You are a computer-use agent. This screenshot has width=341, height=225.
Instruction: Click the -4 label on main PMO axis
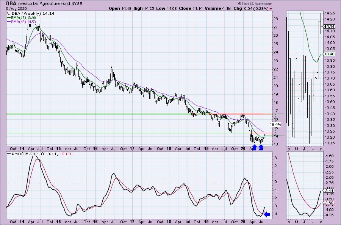point(275,214)
